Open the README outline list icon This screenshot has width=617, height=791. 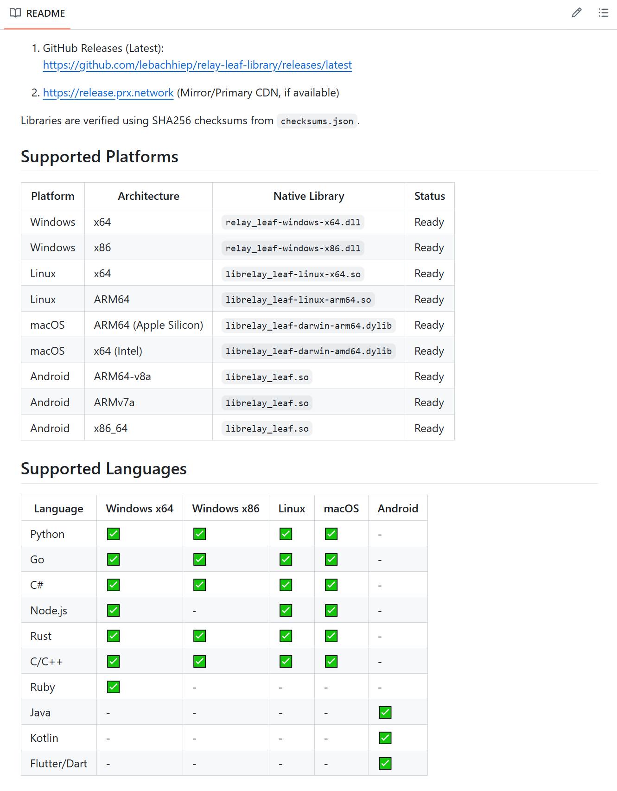tap(603, 13)
